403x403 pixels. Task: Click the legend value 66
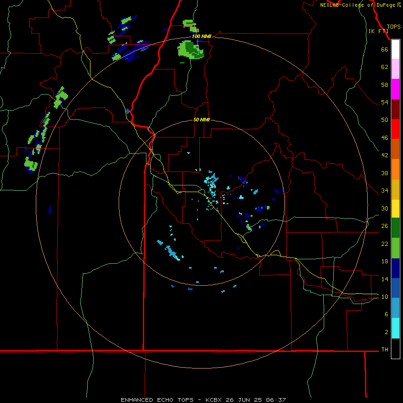[385, 49]
